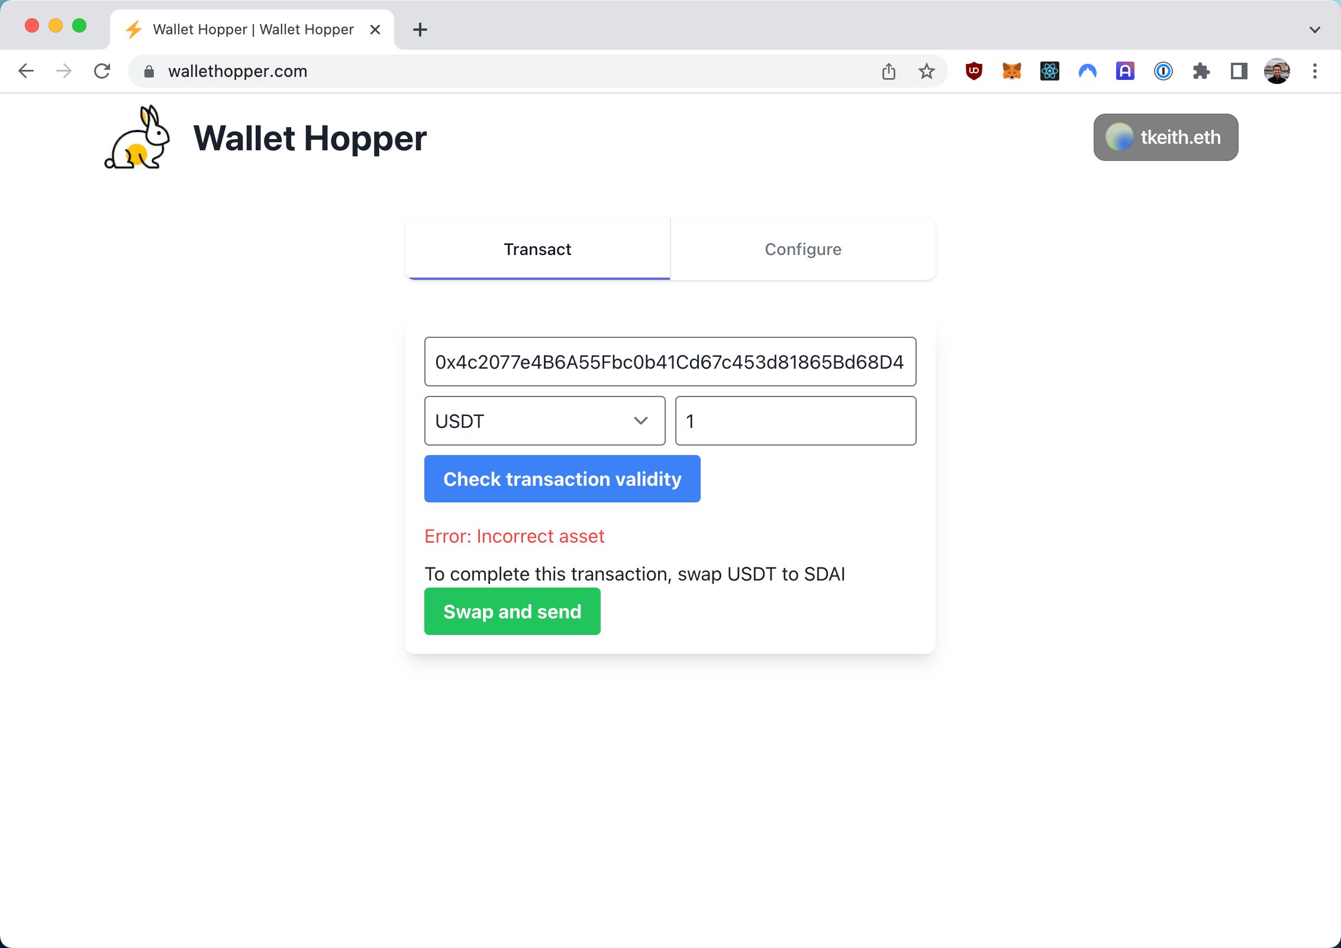Image resolution: width=1341 pixels, height=948 pixels.
Task: Click the puzzle piece extensions icon
Action: 1200,71
